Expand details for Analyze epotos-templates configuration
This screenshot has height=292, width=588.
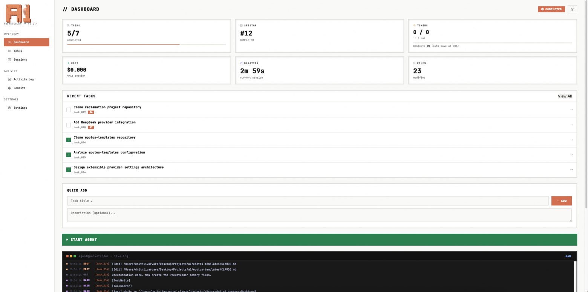click(571, 155)
